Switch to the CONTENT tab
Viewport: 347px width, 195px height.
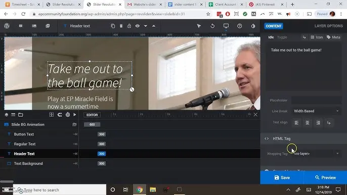point(274,26)
